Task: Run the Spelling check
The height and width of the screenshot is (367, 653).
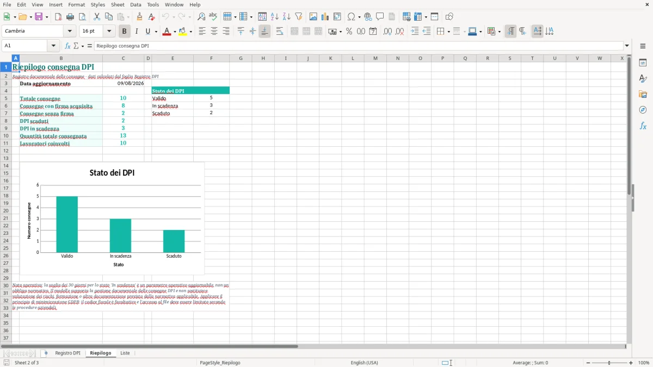Action: pos(213,17)
